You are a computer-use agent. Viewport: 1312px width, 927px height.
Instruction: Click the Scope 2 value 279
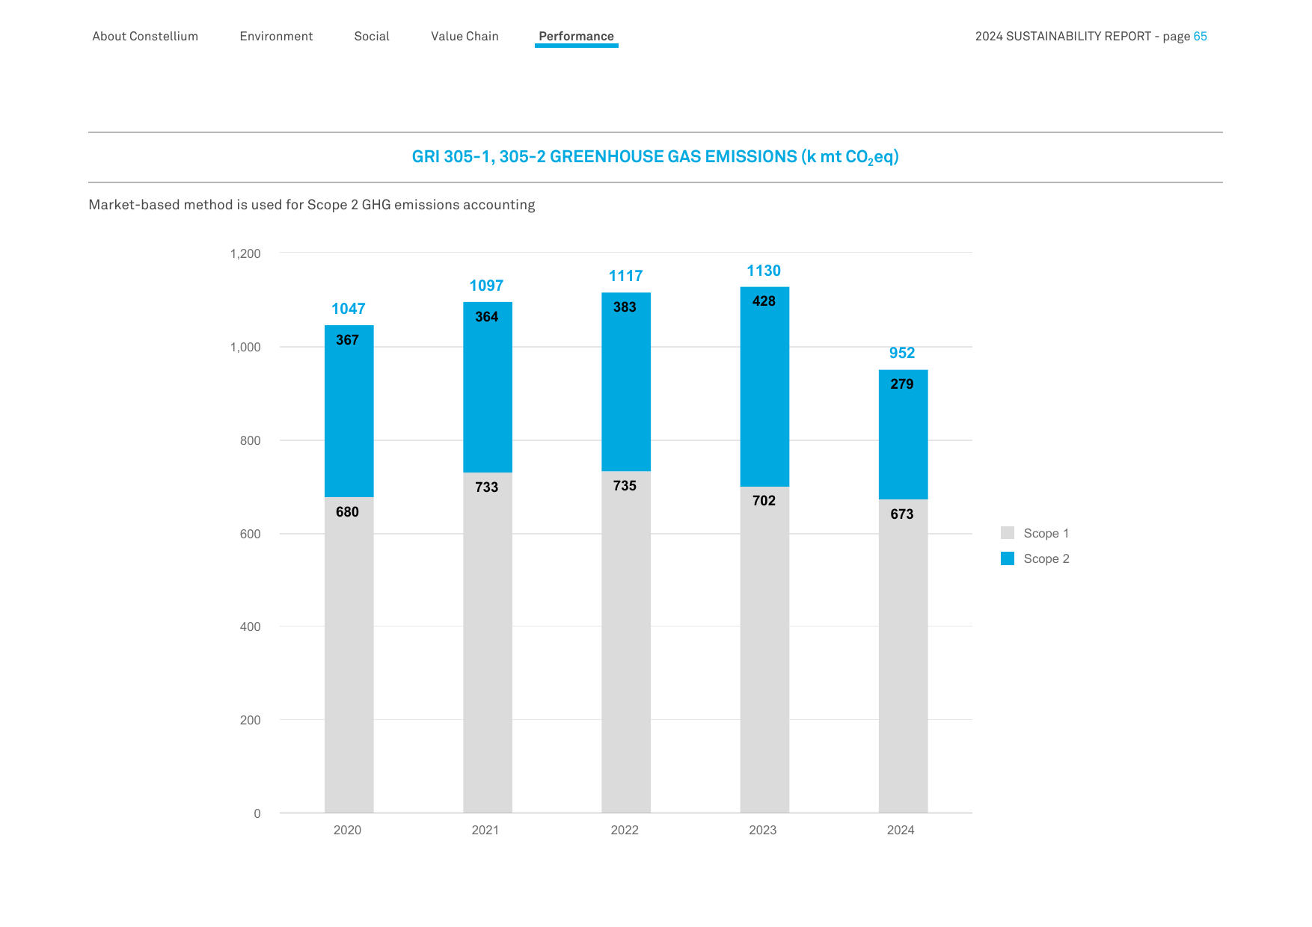[902, 384]
